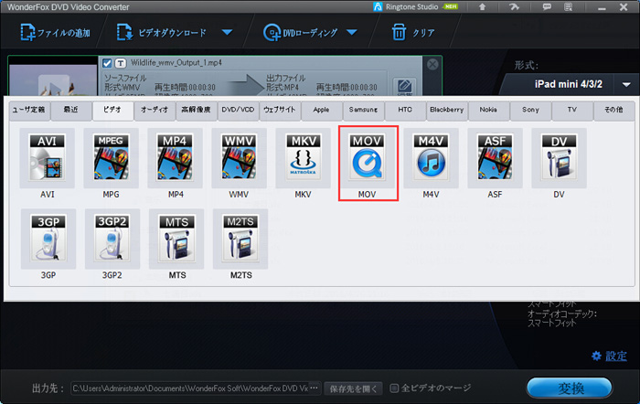Click the edit pencil icon for Wildlife video
Screen dimensions: 640x404
tap(404, 87)
